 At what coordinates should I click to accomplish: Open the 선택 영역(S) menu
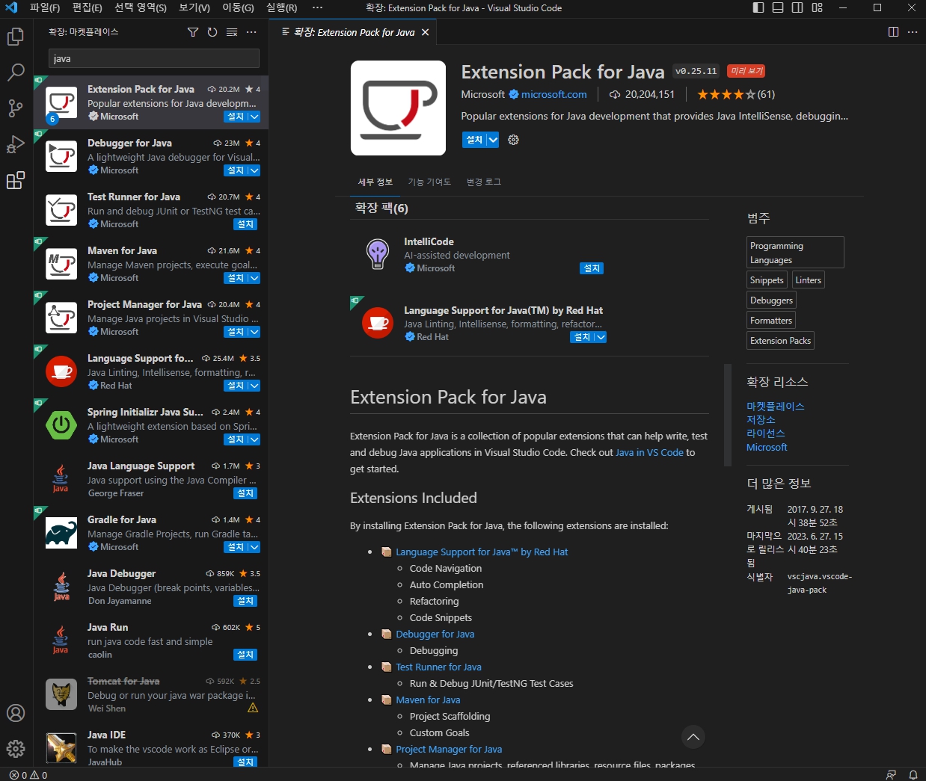pos(141,7)
